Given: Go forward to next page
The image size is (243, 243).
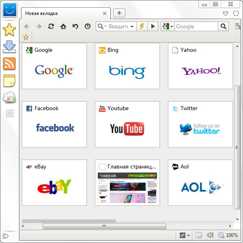Looking at the screenshot, I should pyautogui.click(x=39, y=26).
